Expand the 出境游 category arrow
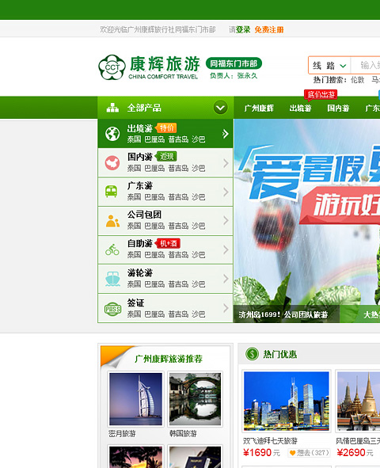Viewport: 380px width, 468px height. coord(225,134)
